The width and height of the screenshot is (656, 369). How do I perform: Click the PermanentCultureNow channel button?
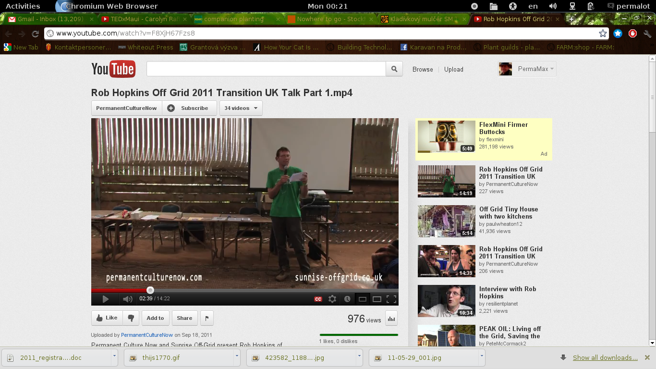[126, 108]
